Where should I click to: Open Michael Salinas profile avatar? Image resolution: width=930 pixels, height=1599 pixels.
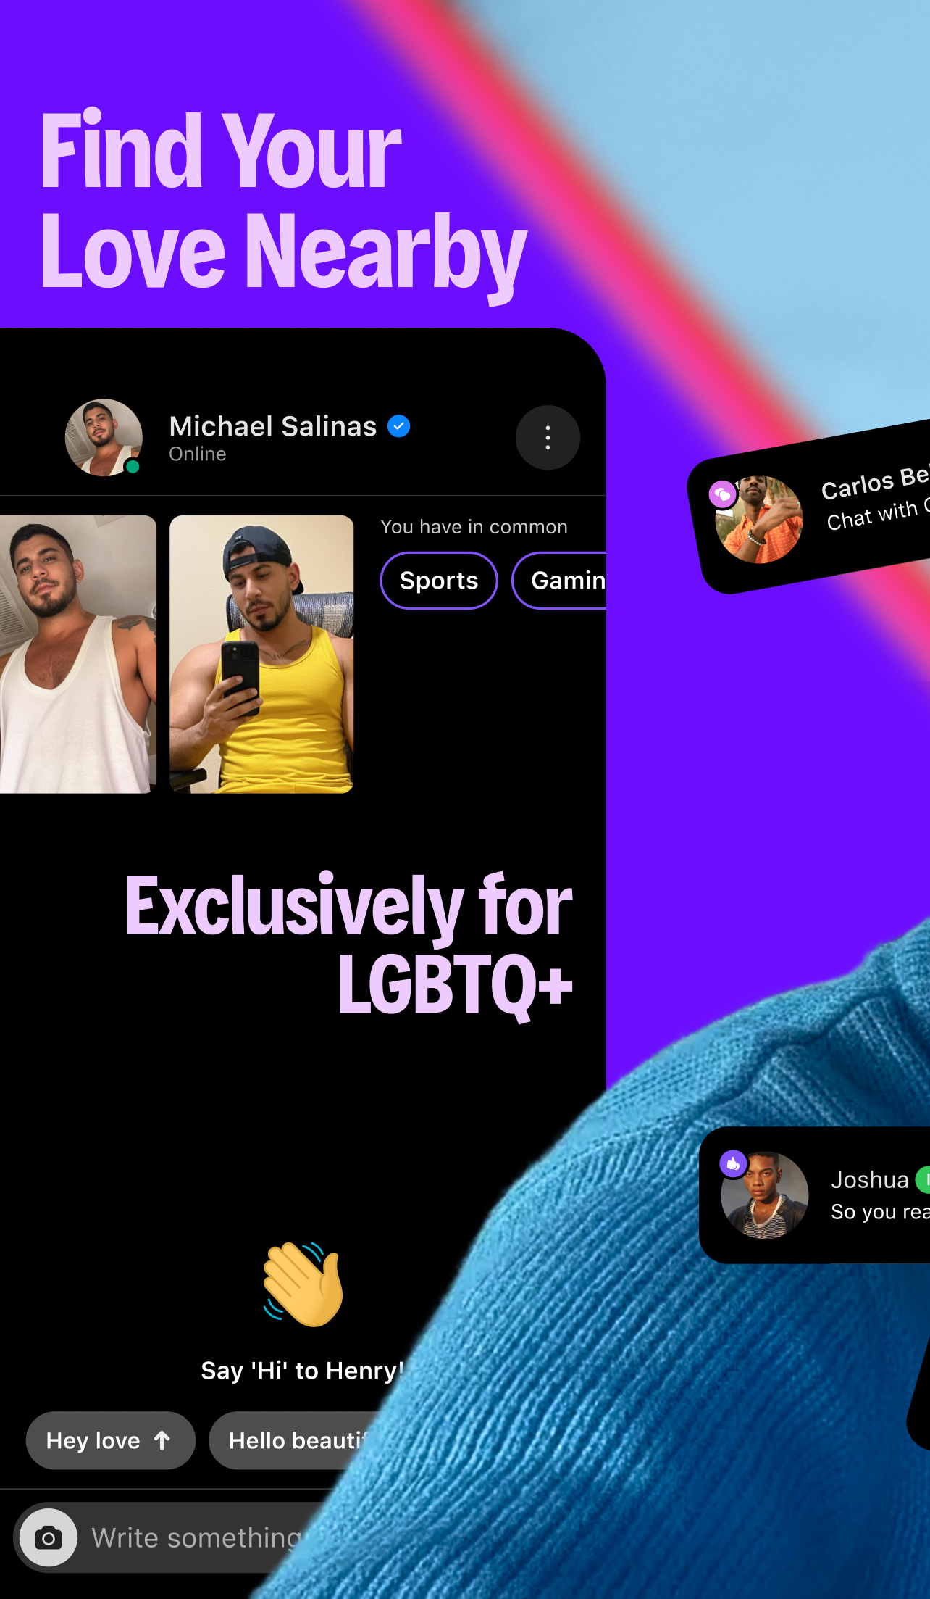104,437
